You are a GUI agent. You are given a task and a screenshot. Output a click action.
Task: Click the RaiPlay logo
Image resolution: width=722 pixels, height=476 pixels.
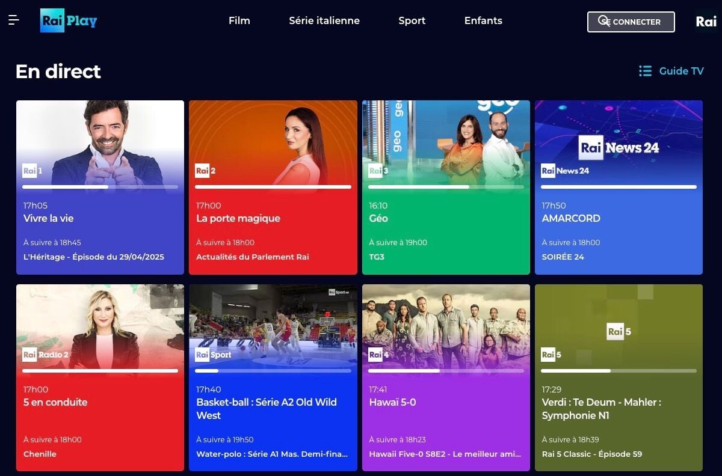(68, 20)
